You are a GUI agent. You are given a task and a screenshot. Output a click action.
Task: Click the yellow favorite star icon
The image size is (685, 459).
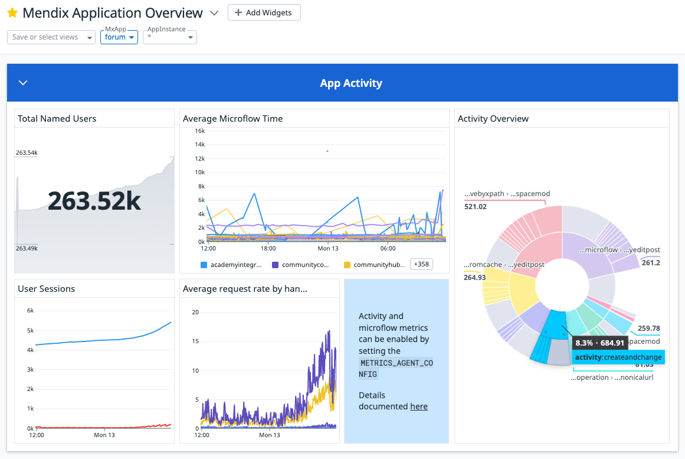point(12,12)
